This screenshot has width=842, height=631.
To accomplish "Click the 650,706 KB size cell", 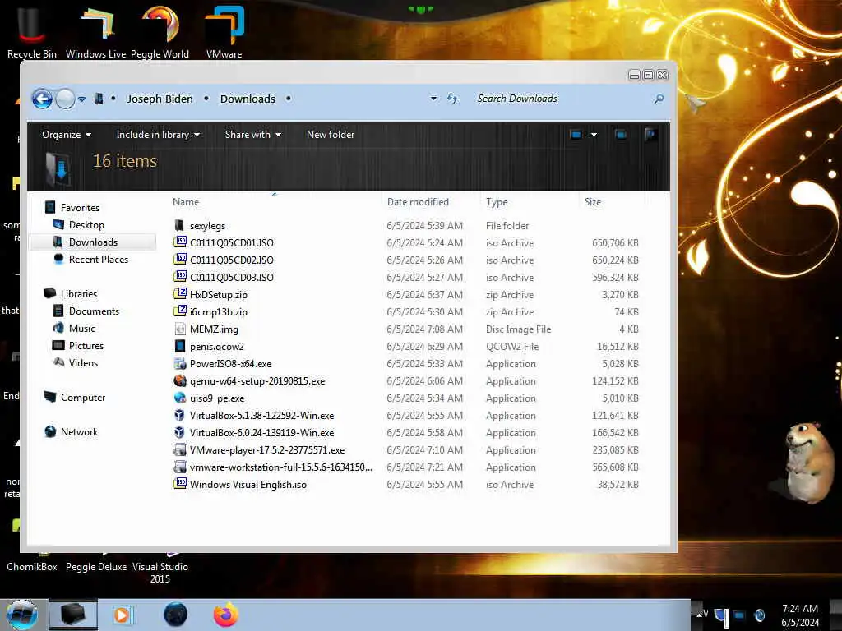I will pos(615,243).
